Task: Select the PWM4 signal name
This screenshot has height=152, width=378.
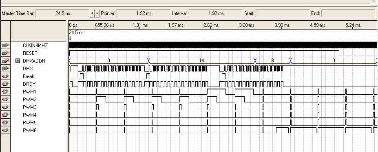Action: tap(30, 115)
